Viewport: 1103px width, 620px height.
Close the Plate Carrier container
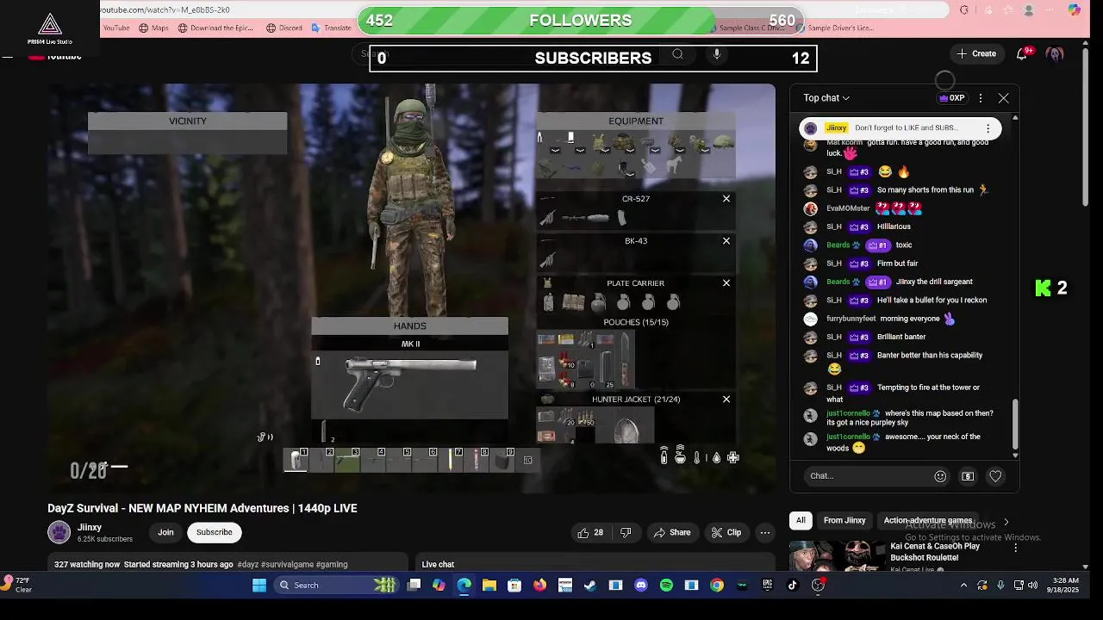[726, 283]
